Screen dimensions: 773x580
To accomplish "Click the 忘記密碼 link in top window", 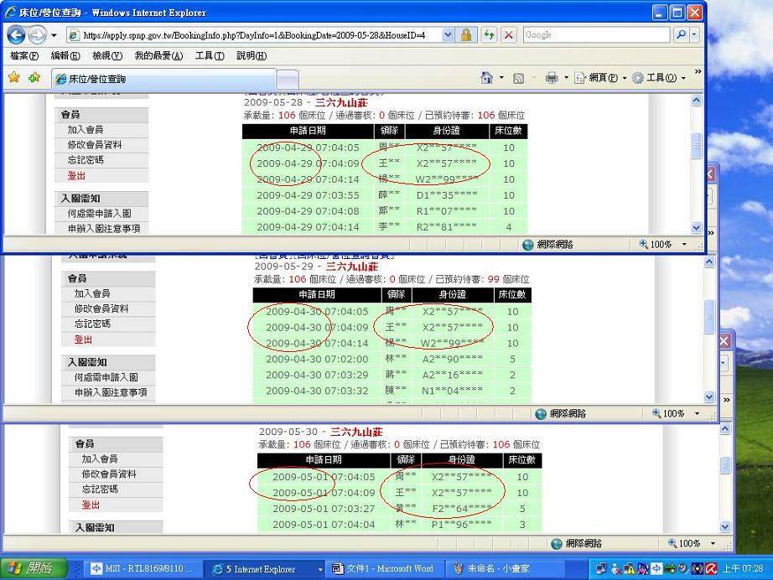I will click(86, 160).
